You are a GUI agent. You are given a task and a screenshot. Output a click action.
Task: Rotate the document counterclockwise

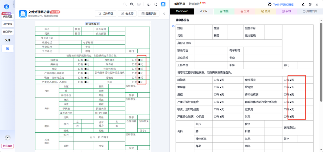click(x=149, y=4)
